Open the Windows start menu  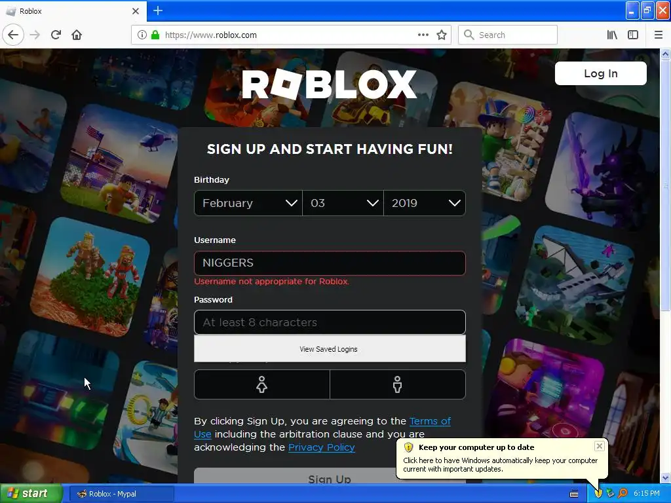[x=31, y=494]
